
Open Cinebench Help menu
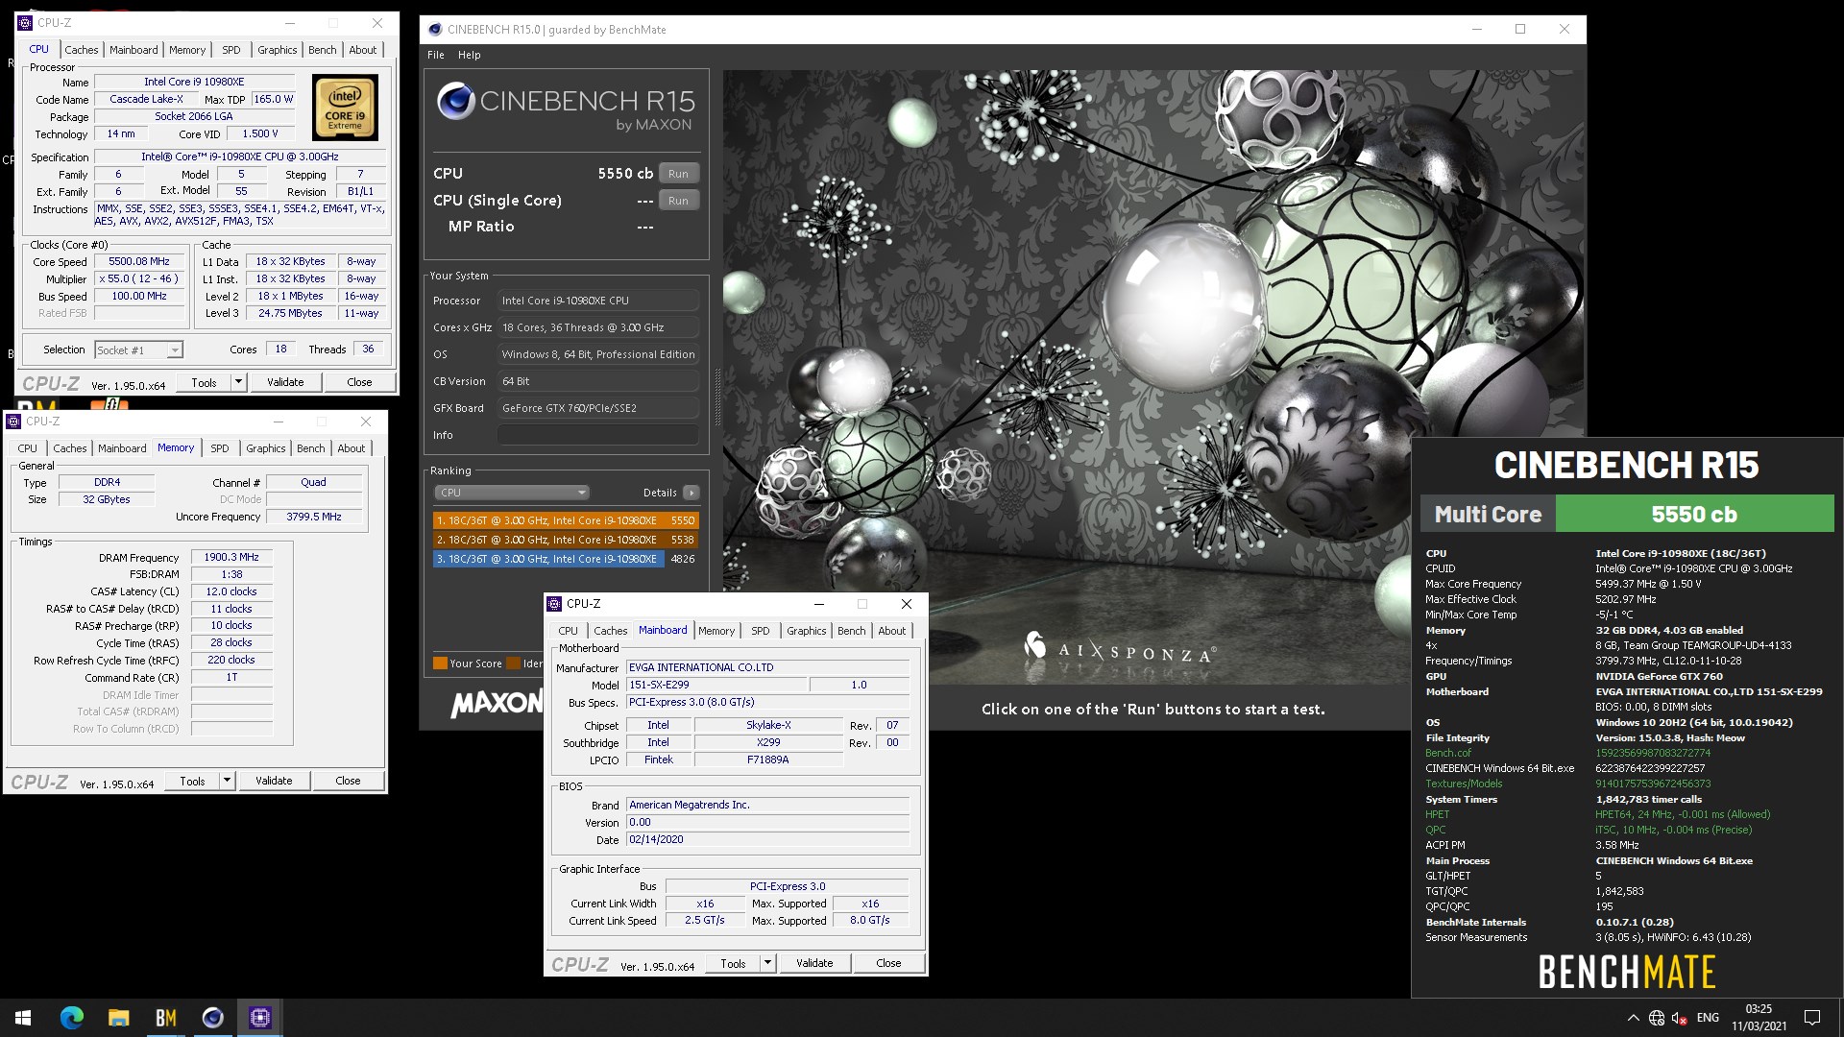coord(469,55)
